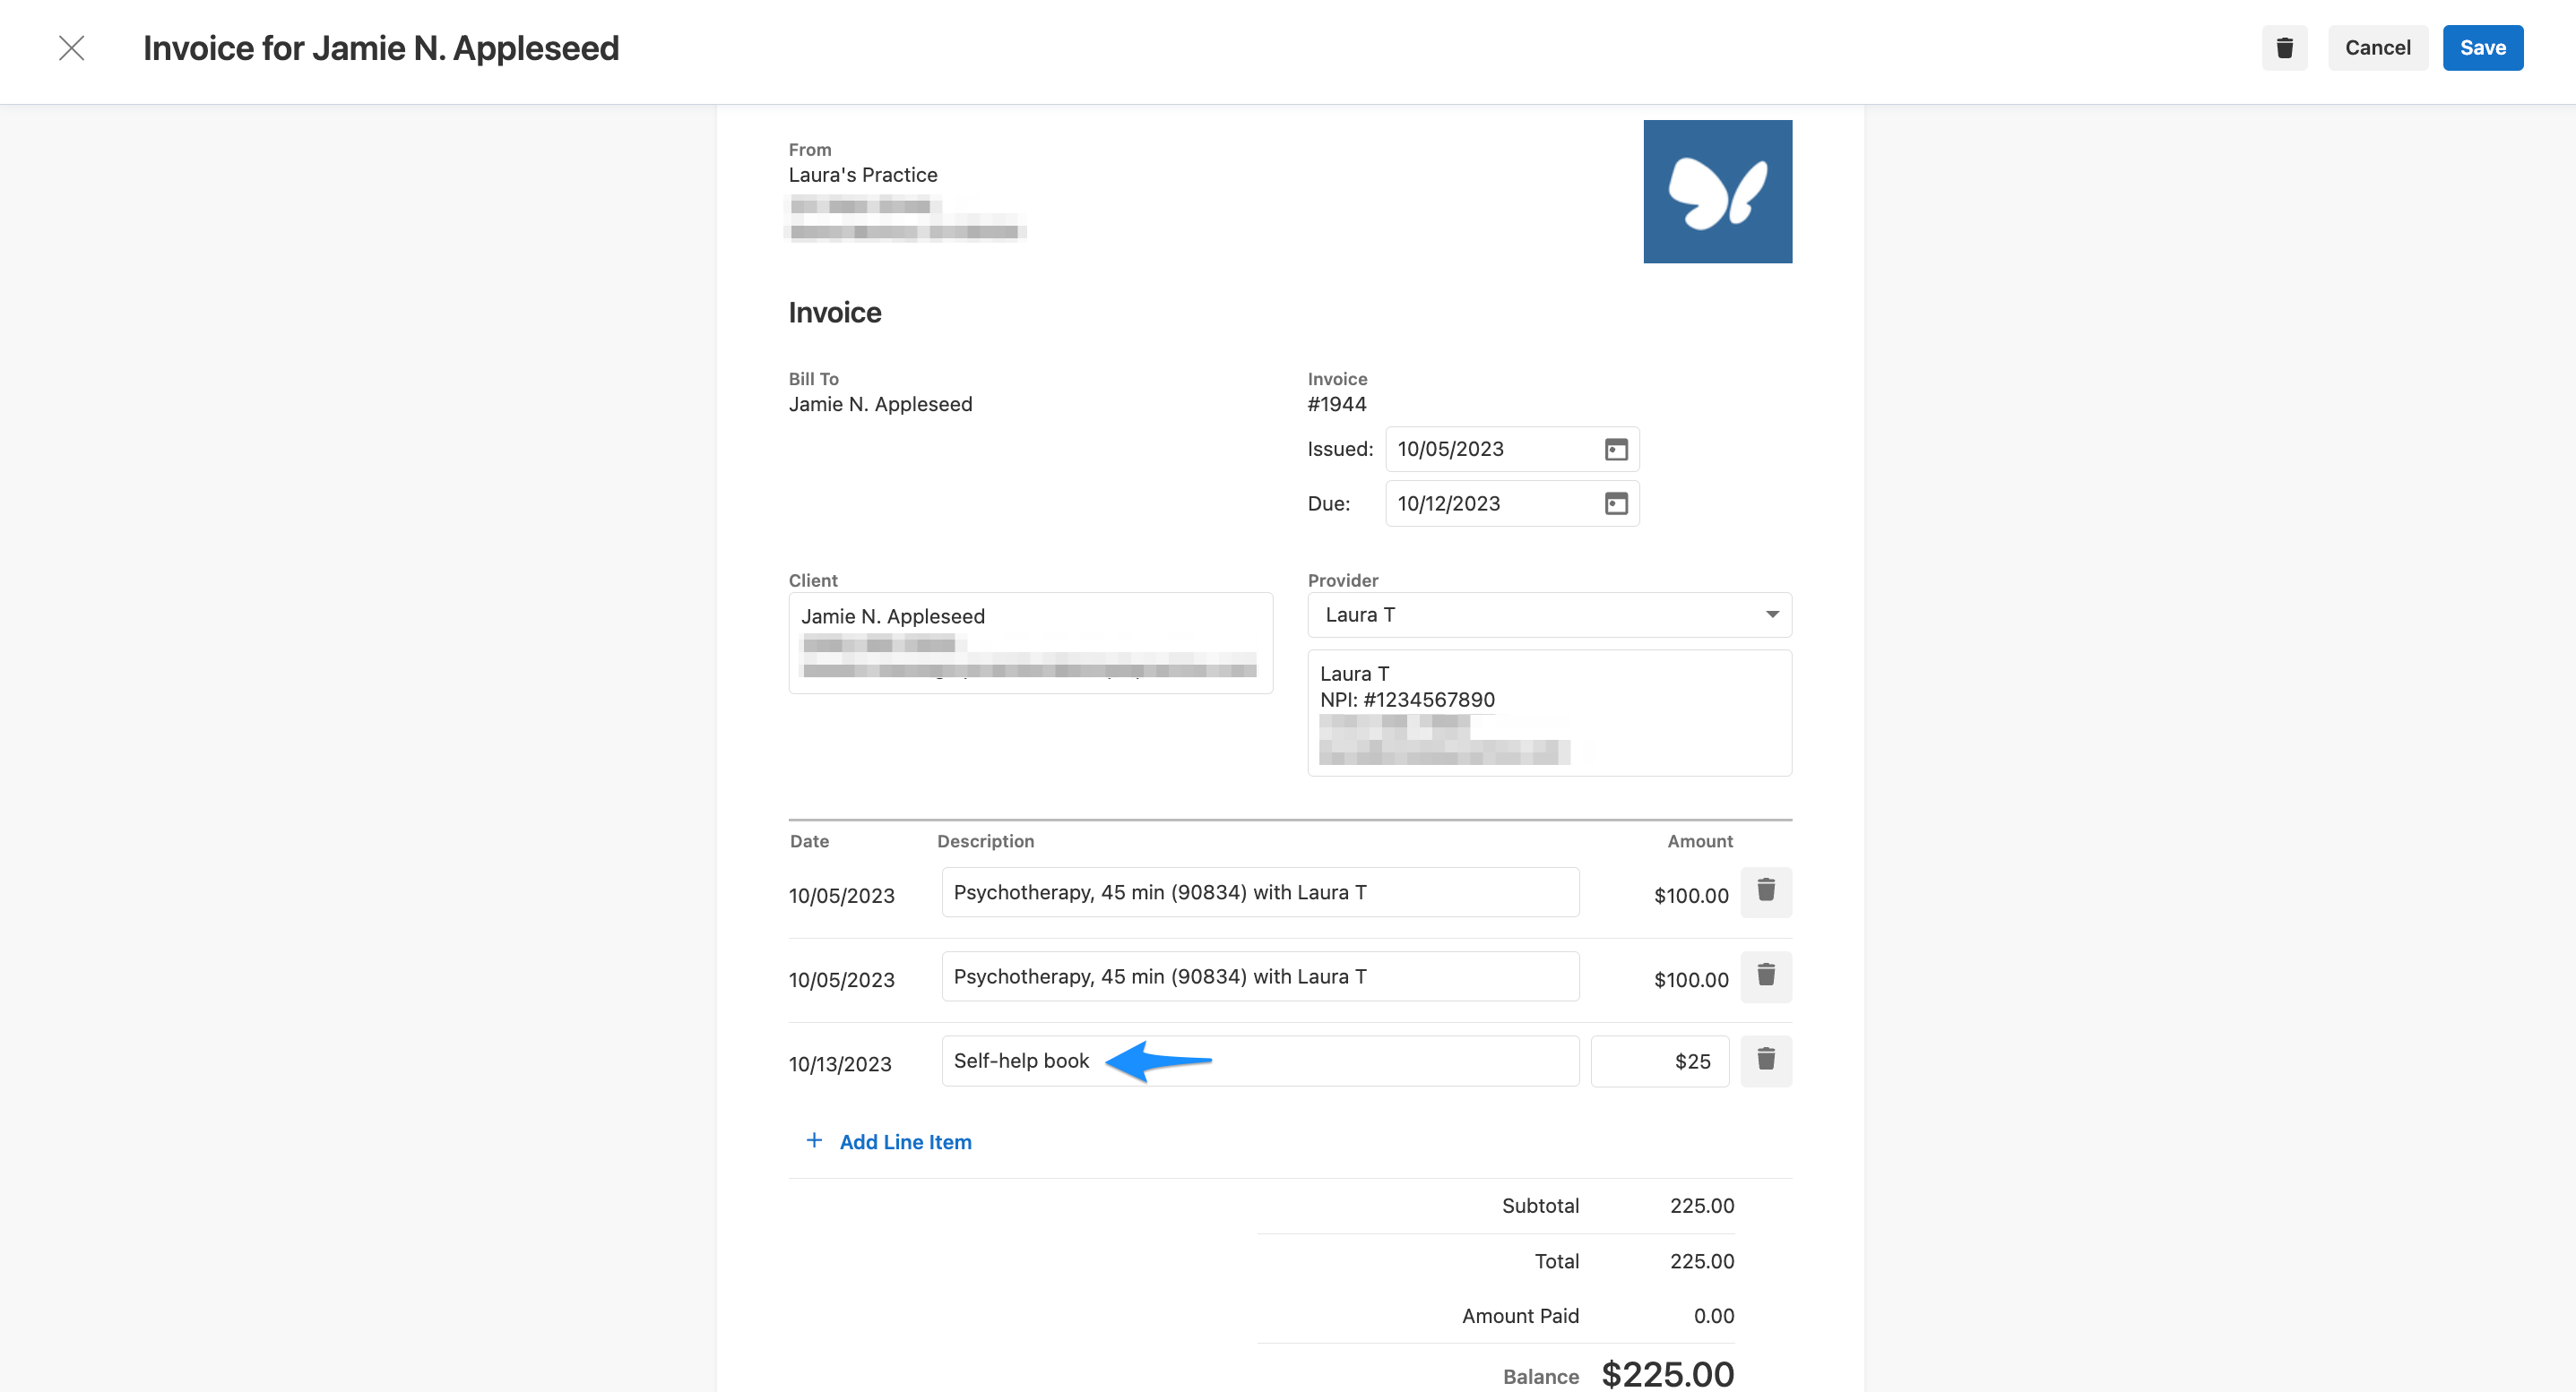Cancel invoice editing

tap(2378, 47)
